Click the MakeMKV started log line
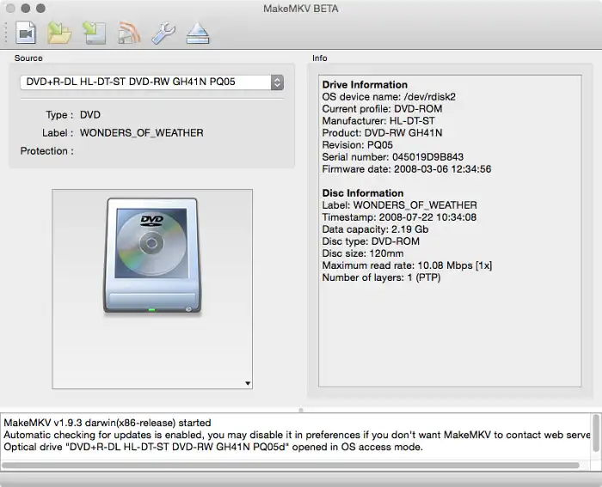 tap(107, 423)
